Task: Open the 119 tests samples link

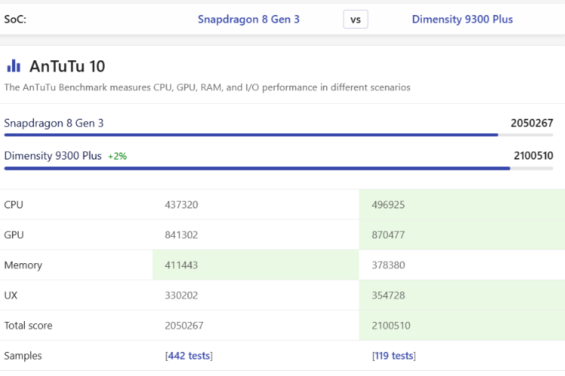Action: [x=394, y=356]
